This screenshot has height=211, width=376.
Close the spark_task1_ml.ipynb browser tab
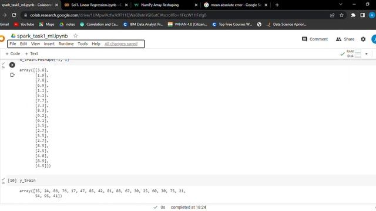point(56,5)
